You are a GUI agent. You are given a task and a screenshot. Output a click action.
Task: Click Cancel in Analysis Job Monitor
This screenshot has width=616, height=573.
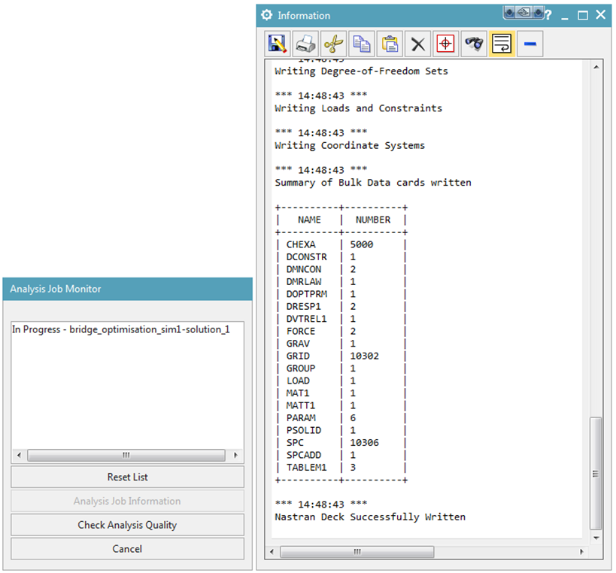[x=127, y=549]
